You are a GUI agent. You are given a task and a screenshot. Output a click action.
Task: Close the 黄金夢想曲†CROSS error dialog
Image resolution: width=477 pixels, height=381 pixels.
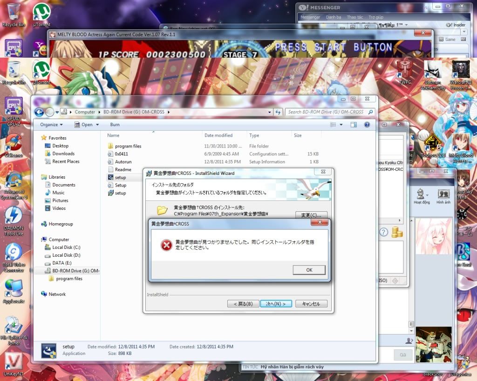click(320, 222)
